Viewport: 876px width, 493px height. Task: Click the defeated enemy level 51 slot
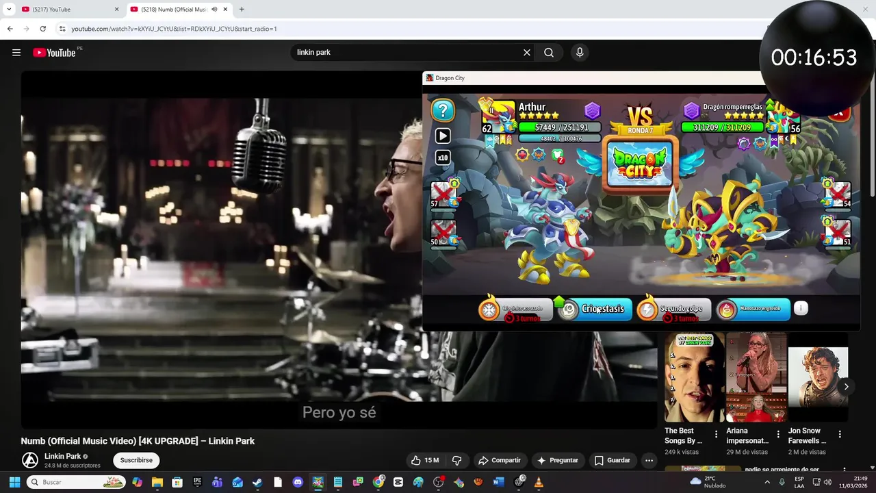tap(838, 232)
